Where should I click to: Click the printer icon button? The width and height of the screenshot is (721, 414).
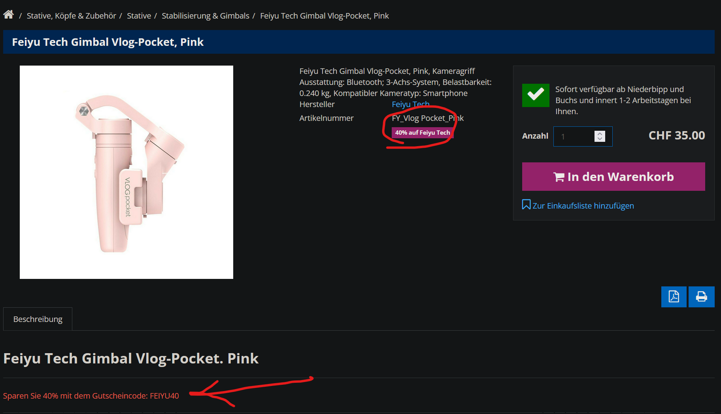pyautogui.click(x=701, y=297)
